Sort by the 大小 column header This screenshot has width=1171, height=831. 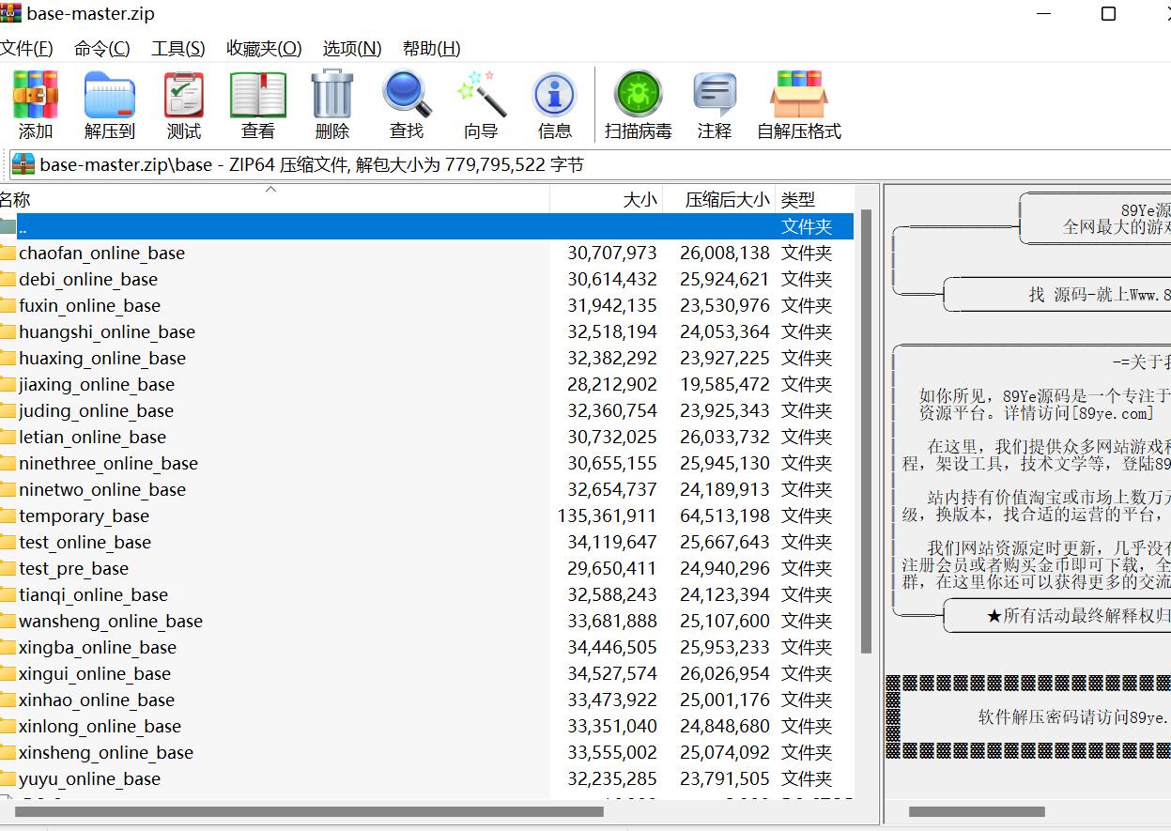coord(607,199)
